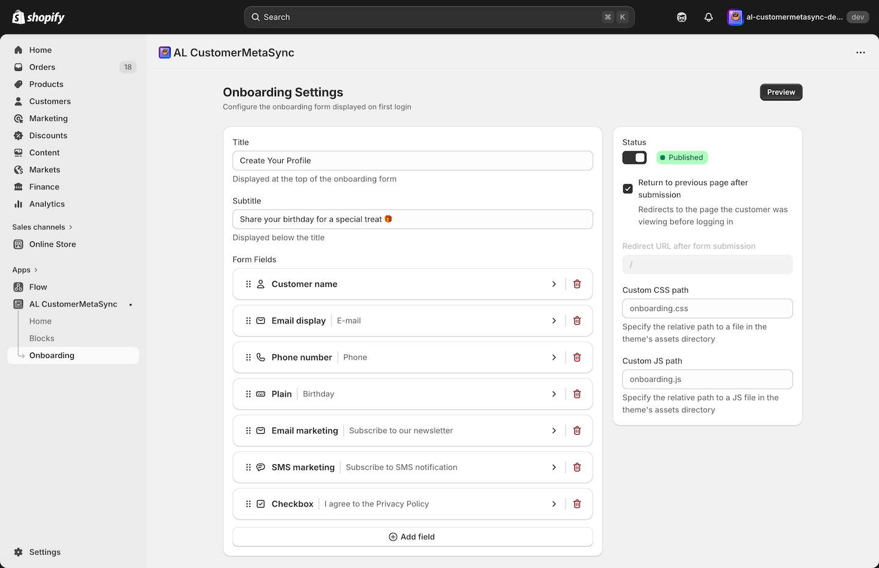Expand the SMS marketing field
This screenshot has width=879, height=568.
(554, 467)
